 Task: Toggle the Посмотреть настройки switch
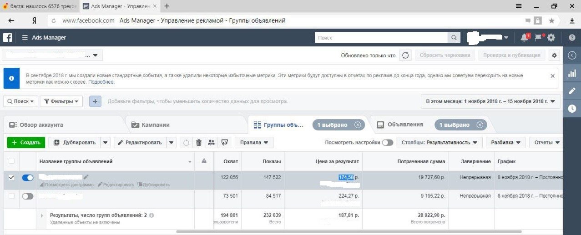tap(388, 143)
